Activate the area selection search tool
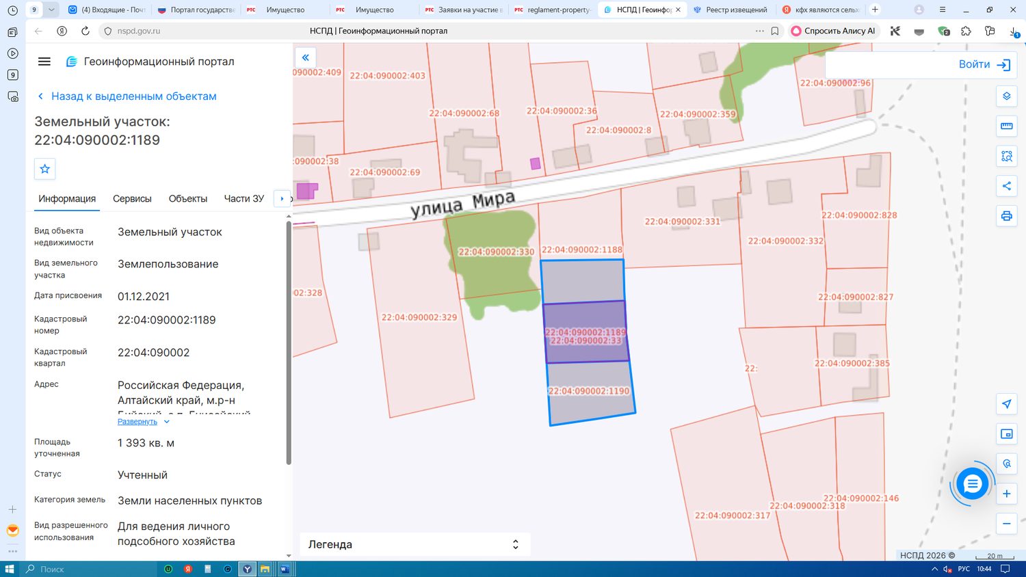 pyautogui.click(x=1007, y=156)
